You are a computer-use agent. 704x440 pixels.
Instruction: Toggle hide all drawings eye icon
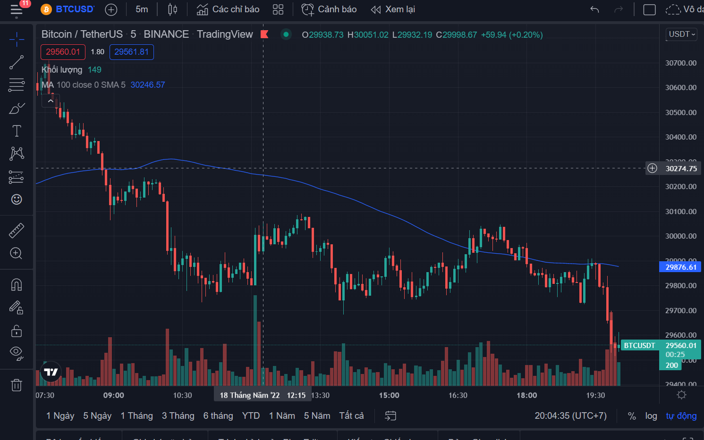(x=17, y=353)
